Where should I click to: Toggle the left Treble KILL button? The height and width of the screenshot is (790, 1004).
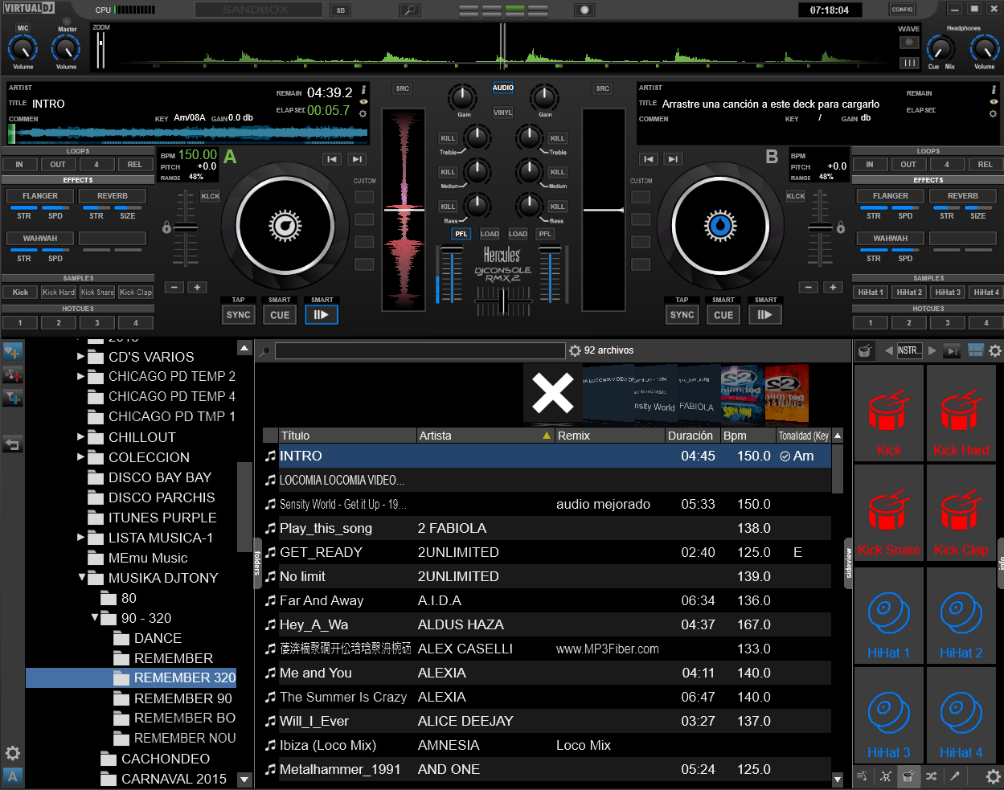[x=448, y=138]
